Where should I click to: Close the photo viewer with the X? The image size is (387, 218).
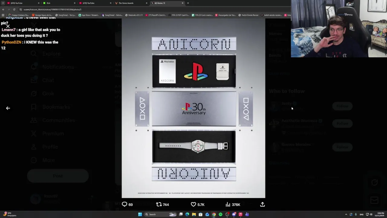(x=8, y=26)
